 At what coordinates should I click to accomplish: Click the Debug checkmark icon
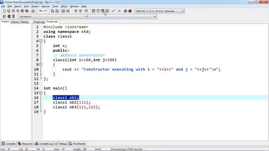pos(113,11)
